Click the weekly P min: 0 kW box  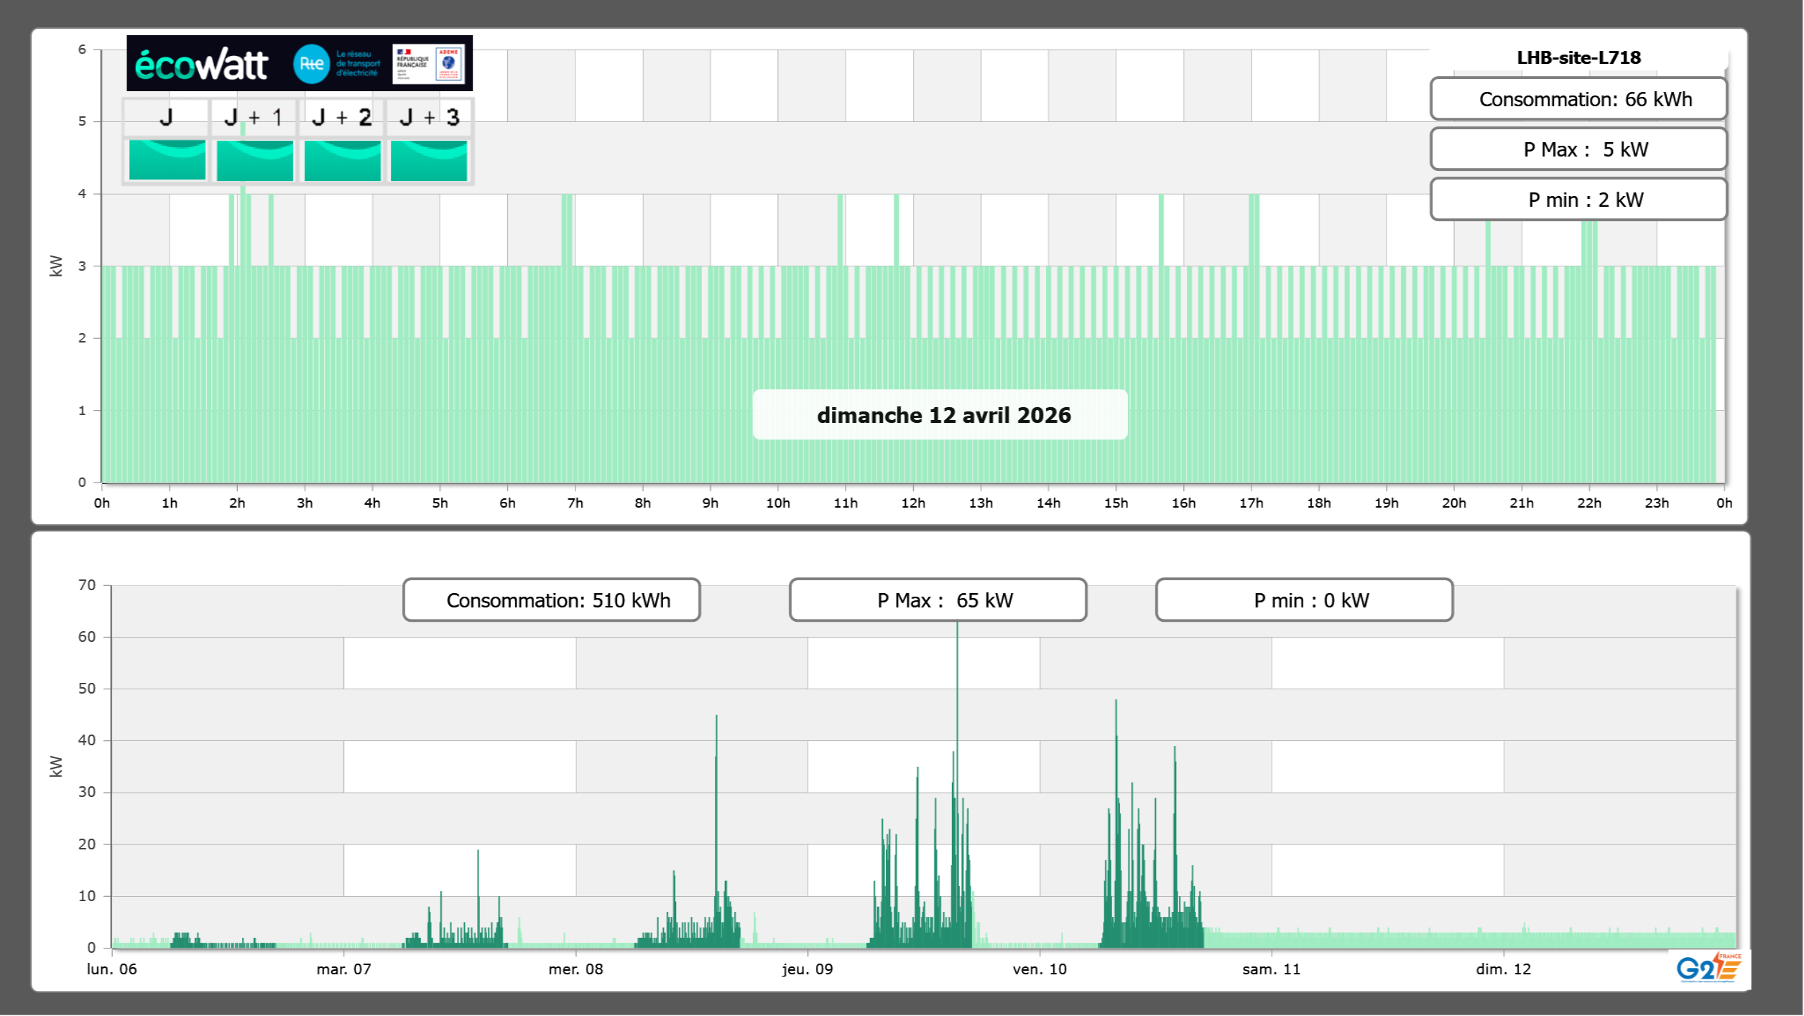coord(1304,600)
